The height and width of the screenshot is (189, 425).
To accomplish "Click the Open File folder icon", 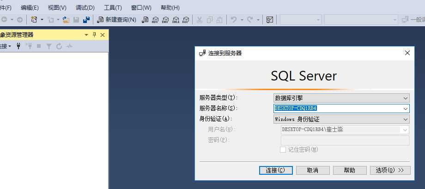I will tap(66, 20).
